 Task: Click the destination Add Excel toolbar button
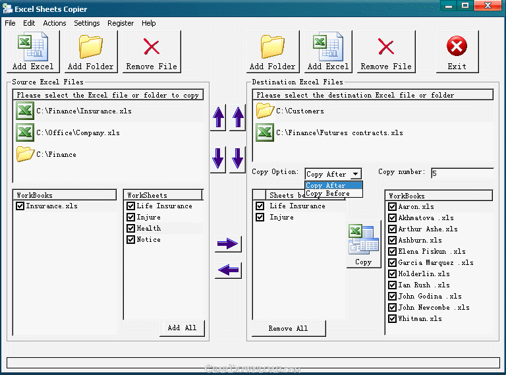point(328,51)
